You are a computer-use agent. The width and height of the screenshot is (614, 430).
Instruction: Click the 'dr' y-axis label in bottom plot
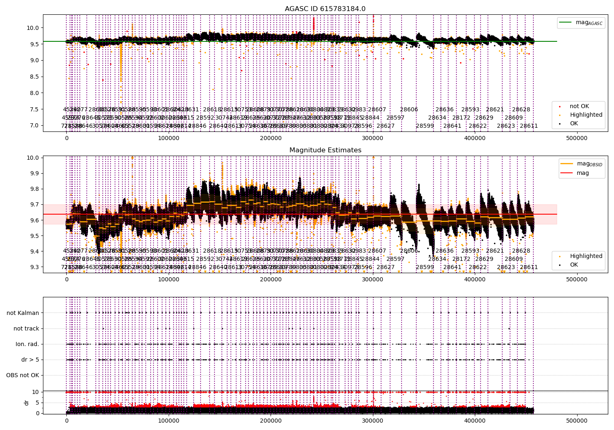pyautogui.click(x=27, y=403)
